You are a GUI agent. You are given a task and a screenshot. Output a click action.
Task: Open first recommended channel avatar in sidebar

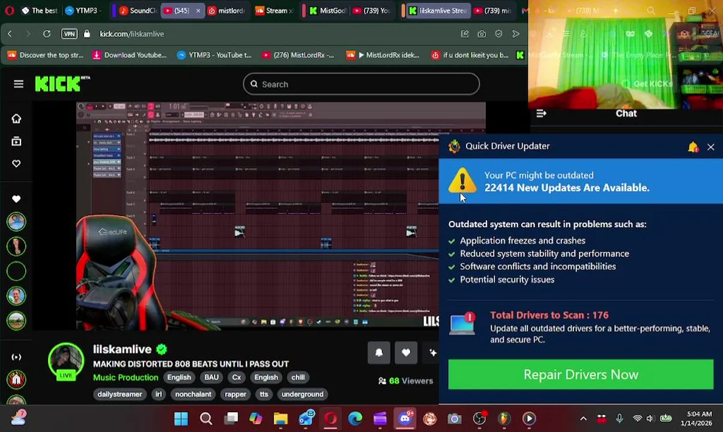[16, 222]
